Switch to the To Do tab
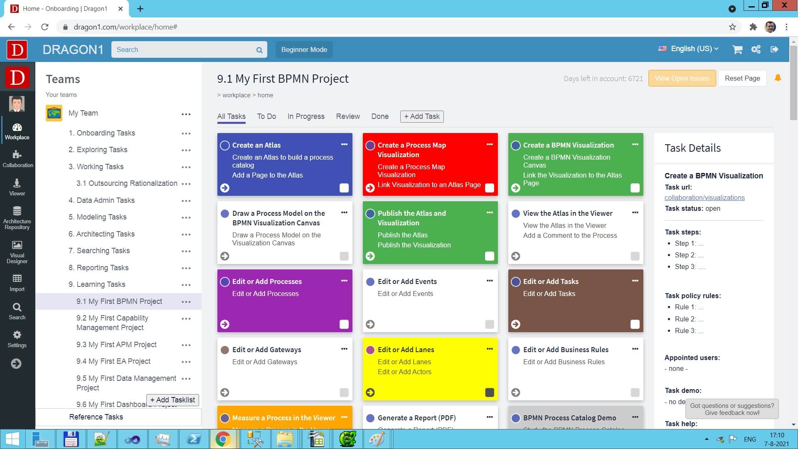The height and width of the screenshot is (449, 798). click(266, 116)
